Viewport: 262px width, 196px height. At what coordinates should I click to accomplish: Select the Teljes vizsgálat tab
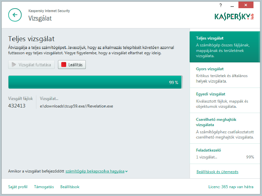point(225,47)
